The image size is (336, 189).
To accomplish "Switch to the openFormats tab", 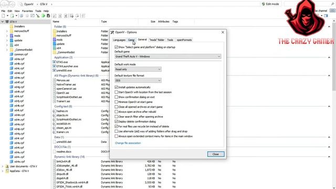I will [x=184, y=40].
